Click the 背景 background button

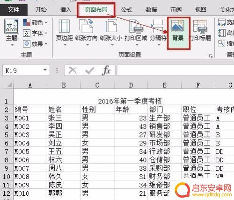178,33
